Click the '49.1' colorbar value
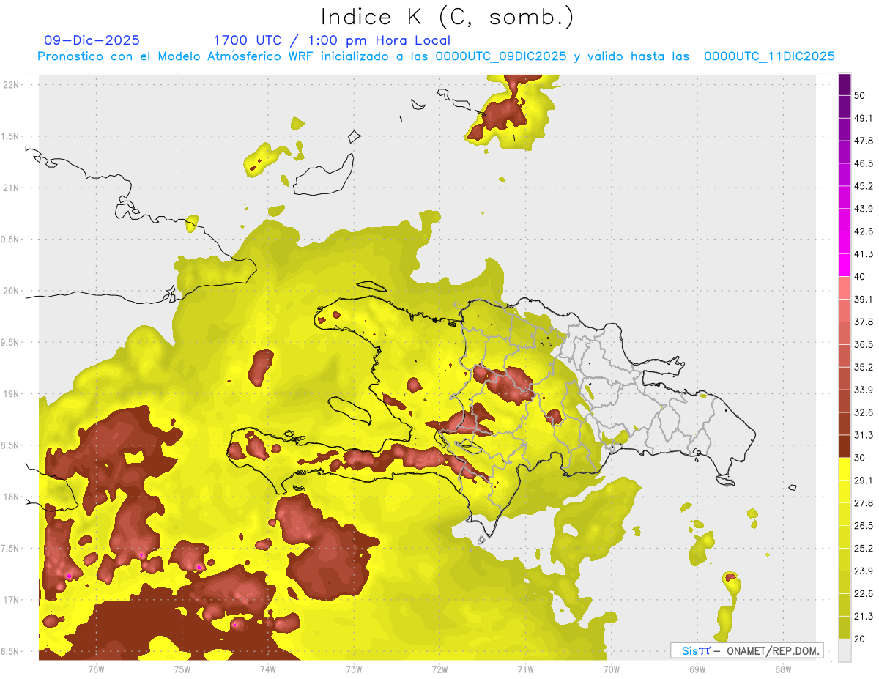The width and height of the screenshot is (879, 679). click(863, 118)
